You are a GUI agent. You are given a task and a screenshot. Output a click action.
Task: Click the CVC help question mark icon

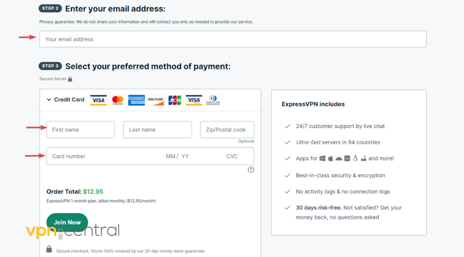point(251,170)
